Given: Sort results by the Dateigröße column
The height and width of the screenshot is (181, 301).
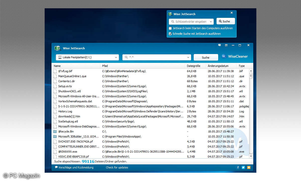Looking at the screenshot, I should [195, 66].
